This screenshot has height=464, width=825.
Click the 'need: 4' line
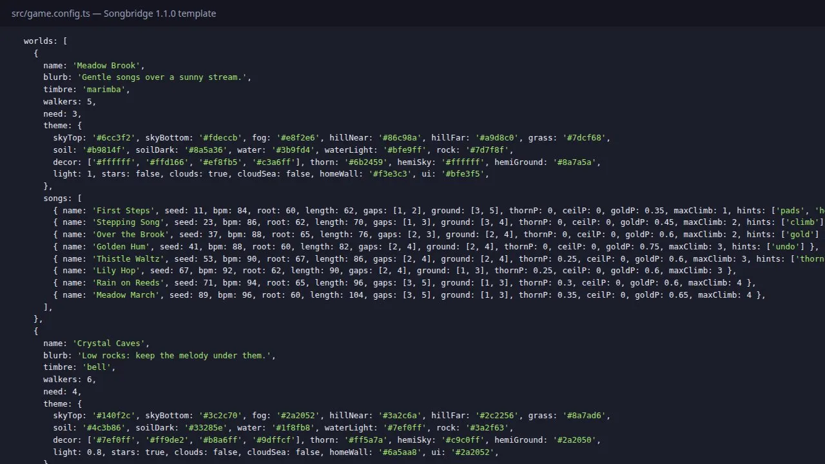point(63,392)
